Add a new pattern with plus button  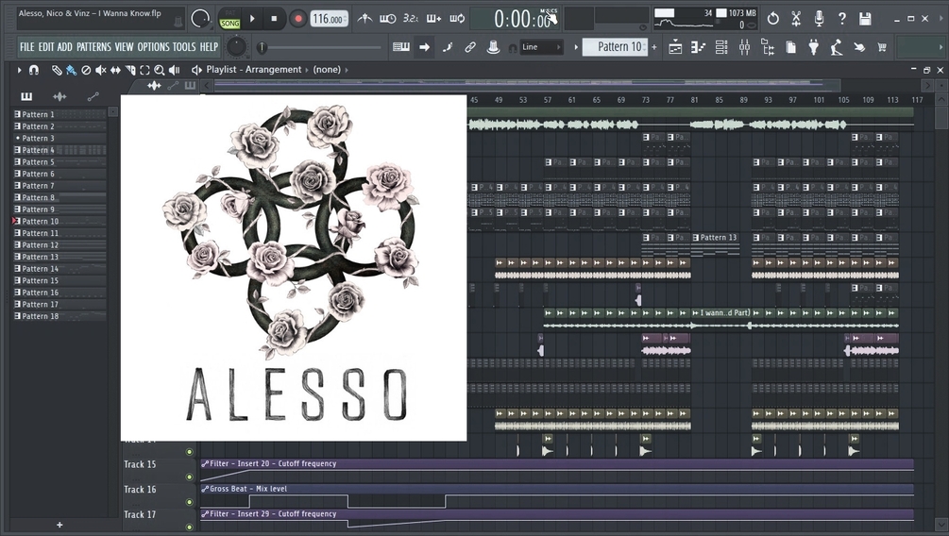[x=654, y=47]
